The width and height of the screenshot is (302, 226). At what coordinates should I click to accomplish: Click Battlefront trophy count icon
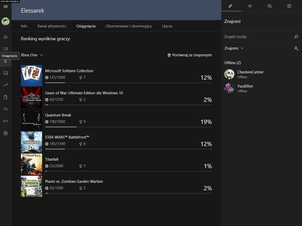[81, 144]
